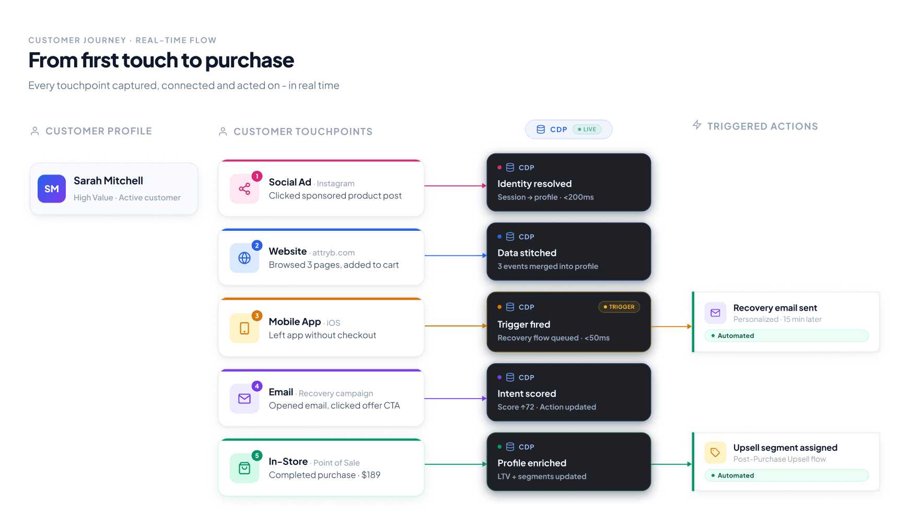Click the Recovery email sent envelope icon

[x=715, y=313]
